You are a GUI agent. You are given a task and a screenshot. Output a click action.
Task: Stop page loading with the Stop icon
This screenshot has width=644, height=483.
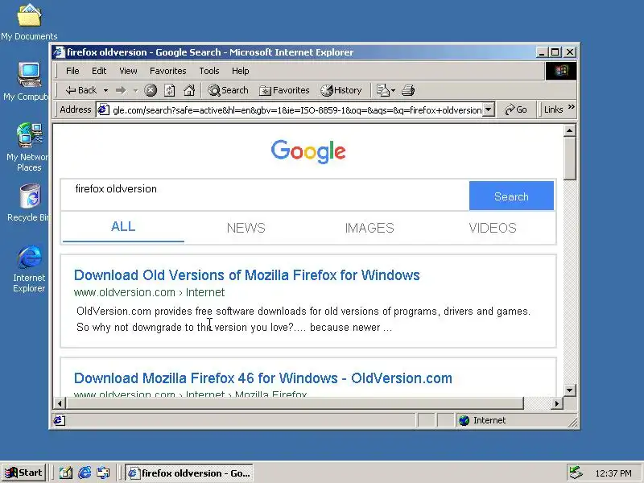tap(151, 90)
